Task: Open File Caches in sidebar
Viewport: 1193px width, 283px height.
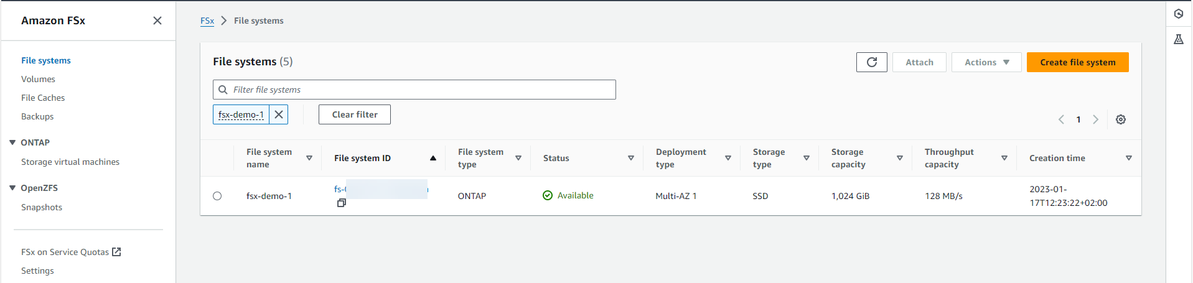Action: [x=43, y=98]
